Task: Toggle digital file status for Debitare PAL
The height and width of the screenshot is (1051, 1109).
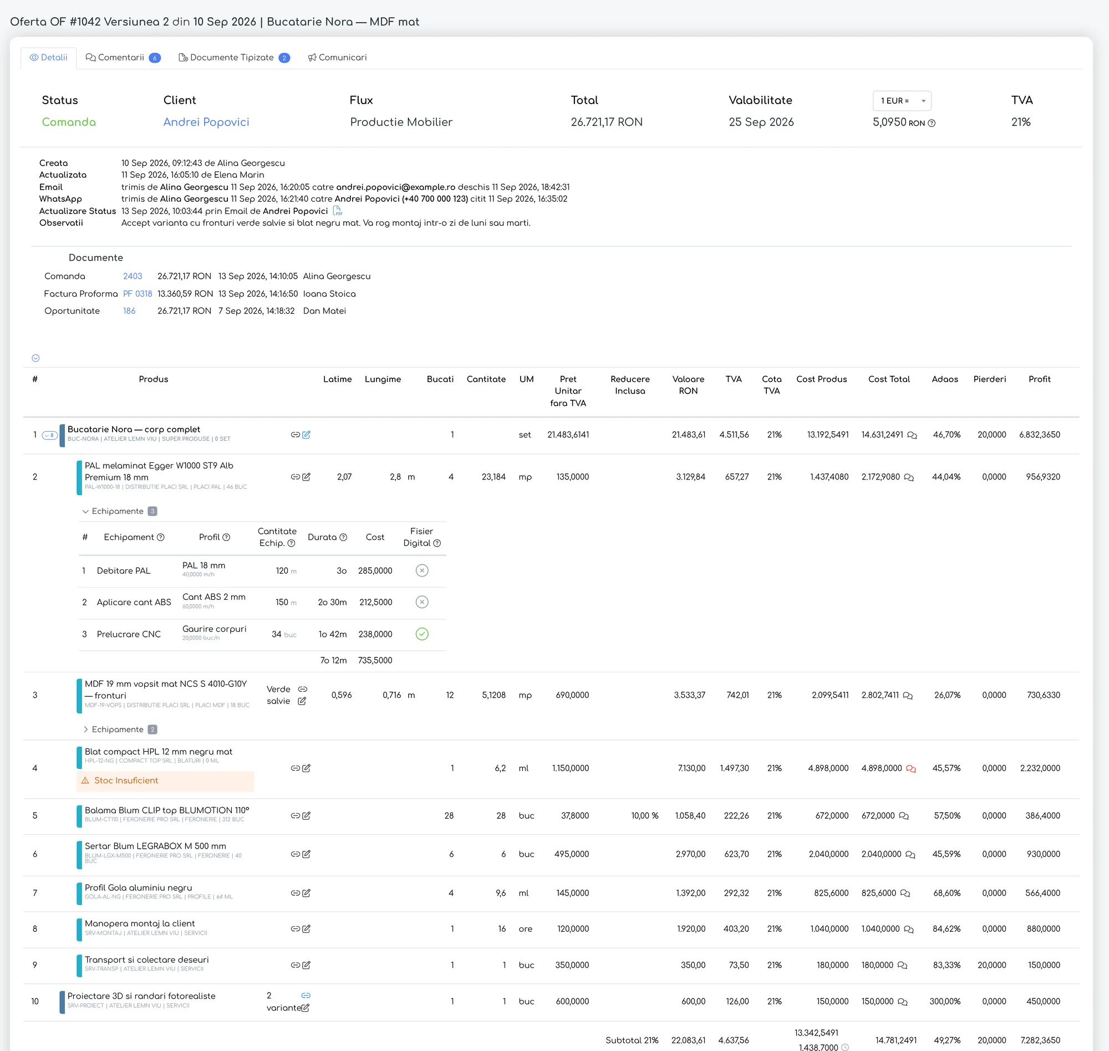Action: pos(422,570)
